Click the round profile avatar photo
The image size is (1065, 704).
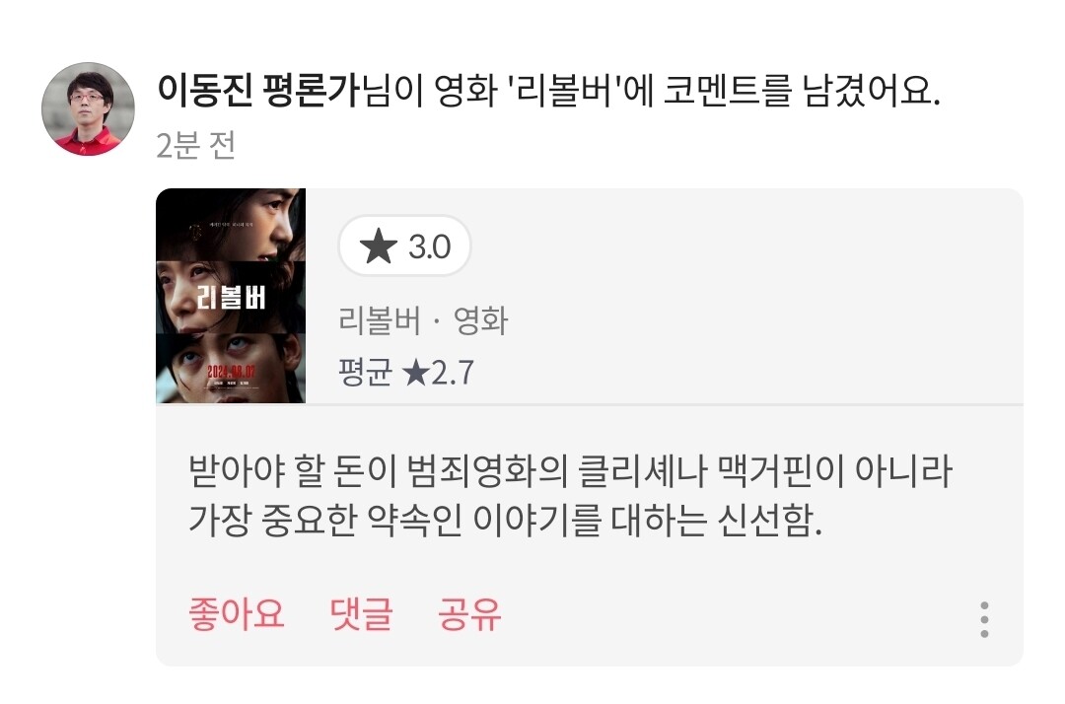pos(89,109)
